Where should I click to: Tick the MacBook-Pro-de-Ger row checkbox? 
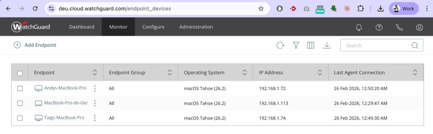20,103
